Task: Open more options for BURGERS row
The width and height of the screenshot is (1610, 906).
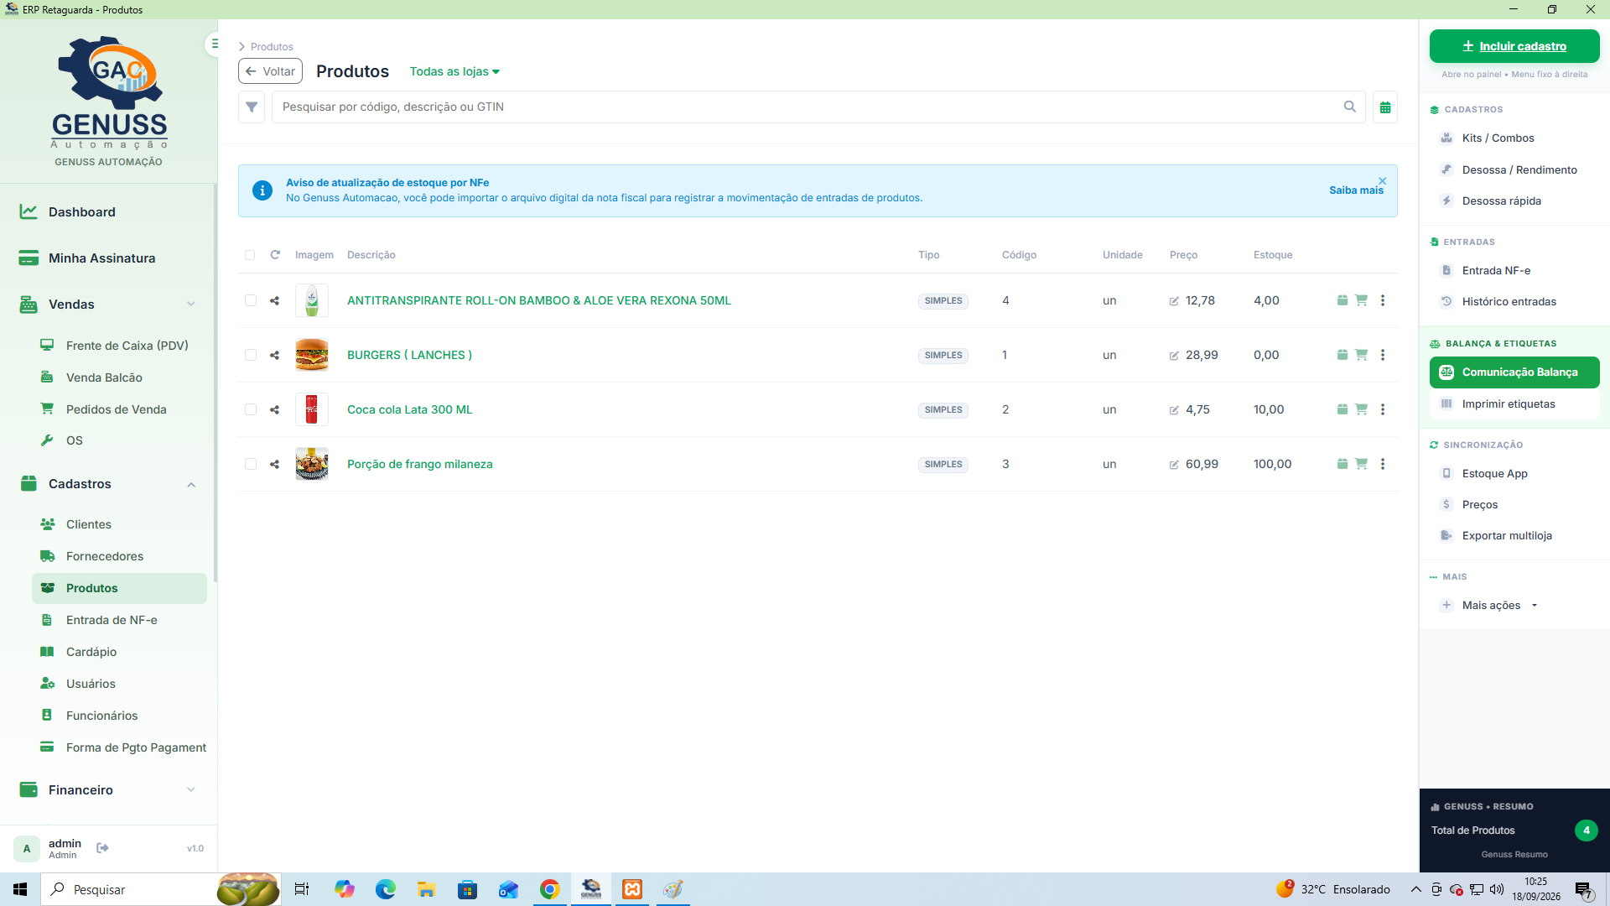Action: tap(1383, 355)
